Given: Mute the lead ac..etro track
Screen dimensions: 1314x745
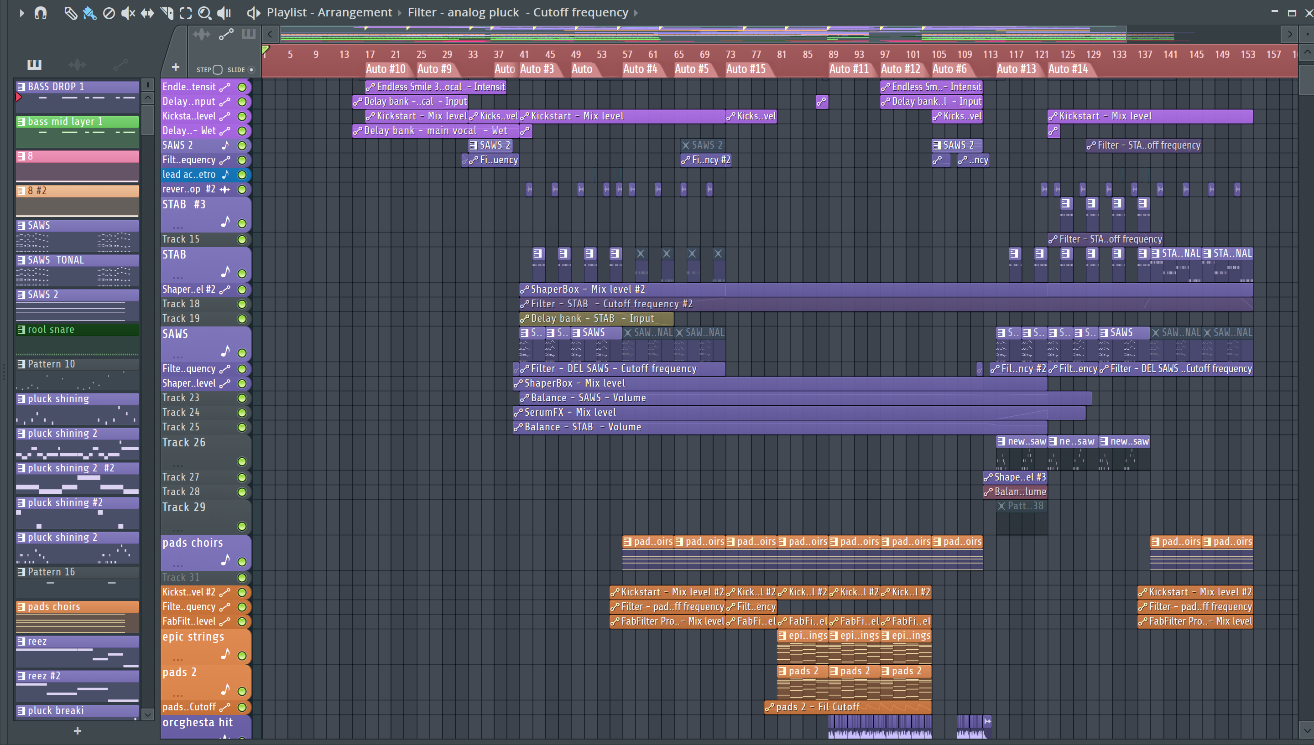Looking at the screenshot, I should (x=242, y=175).
